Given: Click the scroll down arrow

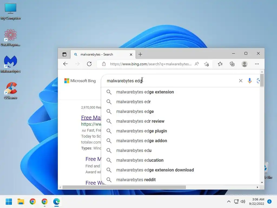Looking at the screenshot, I should (x=262, y=183).
